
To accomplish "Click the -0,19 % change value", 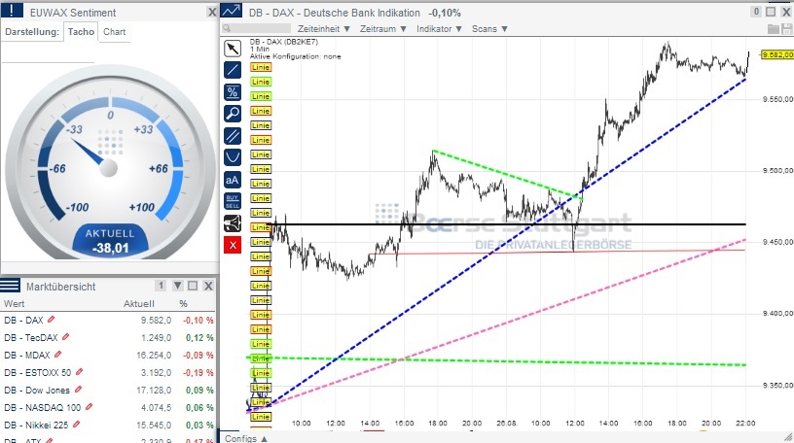I will coord(198,372).
